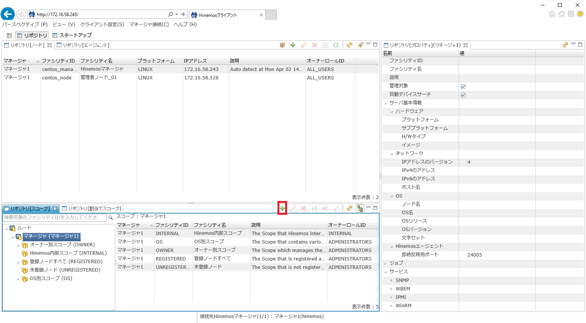
Task: Collapse the ハードウェア property group
Action: pos(392,112)
